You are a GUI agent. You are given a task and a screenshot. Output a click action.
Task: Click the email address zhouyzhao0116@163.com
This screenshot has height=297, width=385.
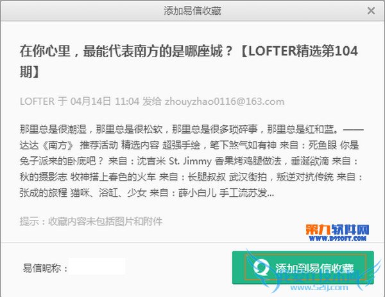click(225, 102)
